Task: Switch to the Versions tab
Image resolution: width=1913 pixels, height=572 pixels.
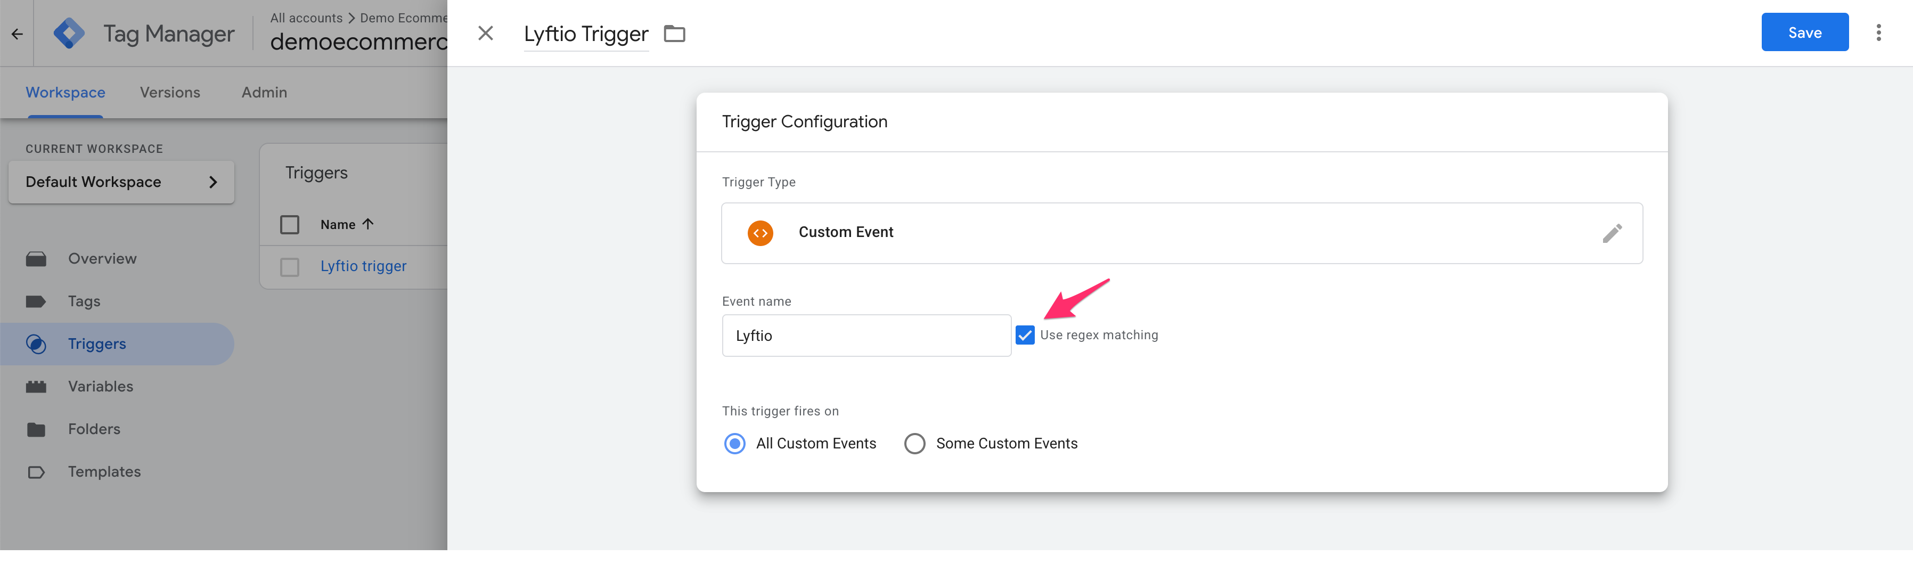Action: point(170,92)
